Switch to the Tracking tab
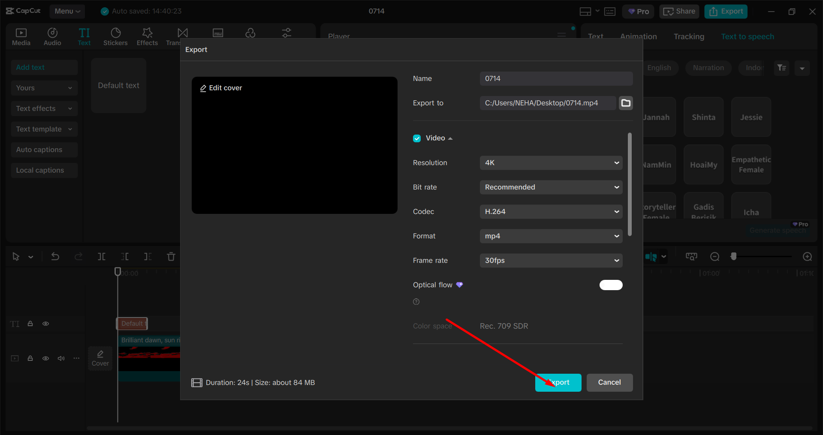Screen dimensions: 823x435 [x=689, y=36]
